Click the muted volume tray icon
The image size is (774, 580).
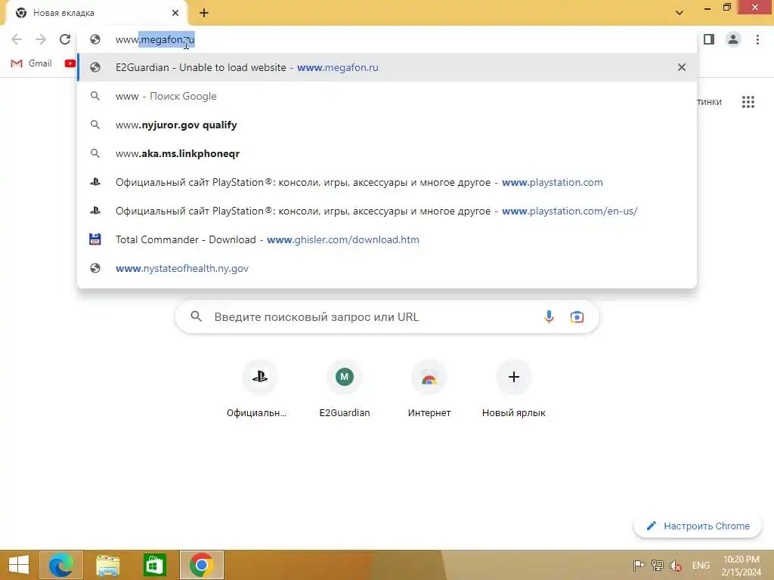pos(676,565)
